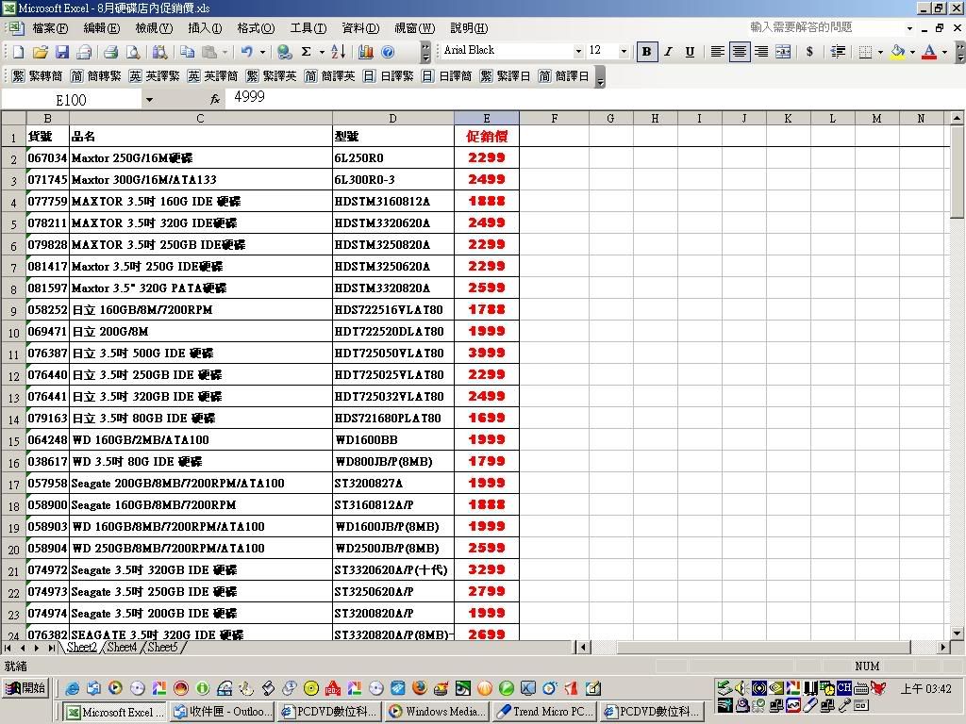Click the fx Insert Function icon
Image resolution: width=966 pixels, height=724 pixels.
pos(214,98)
